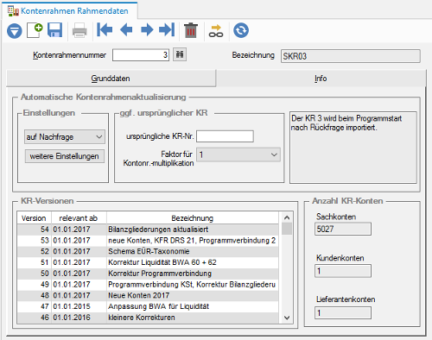Select row 'Bilanzgliederungen aktualisiert'

click(148, 230)
